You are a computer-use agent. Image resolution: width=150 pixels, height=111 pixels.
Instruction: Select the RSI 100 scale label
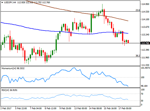coord(143,90)
